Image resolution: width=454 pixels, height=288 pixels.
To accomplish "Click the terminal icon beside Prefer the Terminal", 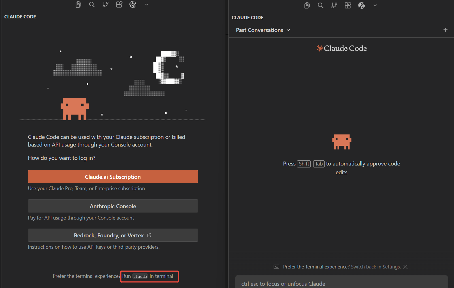I will point(276,267).
